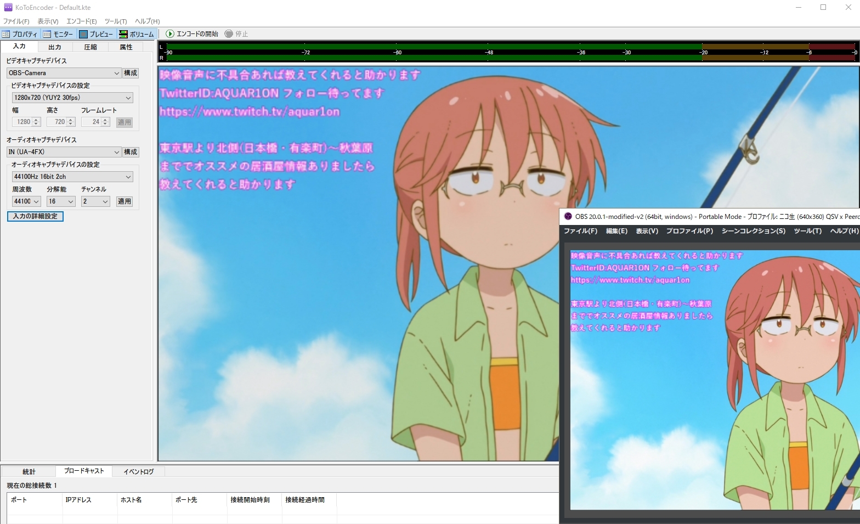Click 適用 button for audio settings
The image size is (860, 524).
pos(125,201)
